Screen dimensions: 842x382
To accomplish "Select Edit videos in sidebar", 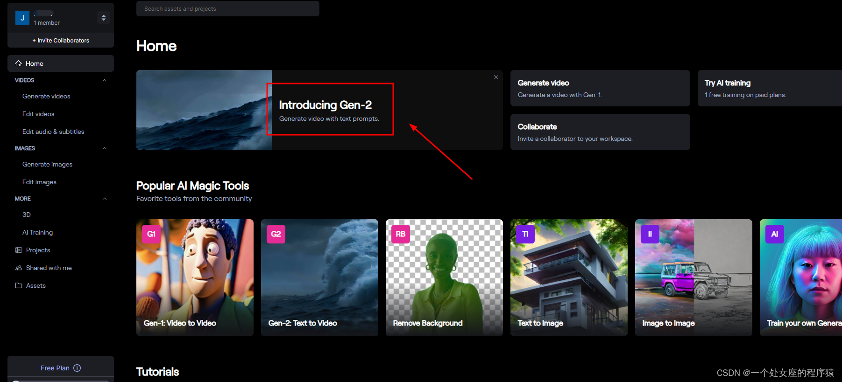I will [38, 114].
